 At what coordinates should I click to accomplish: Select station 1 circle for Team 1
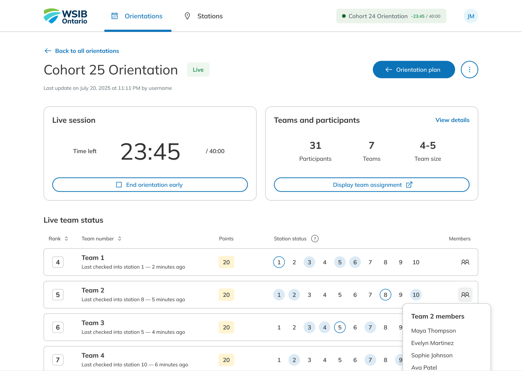(x=279, y=262)
